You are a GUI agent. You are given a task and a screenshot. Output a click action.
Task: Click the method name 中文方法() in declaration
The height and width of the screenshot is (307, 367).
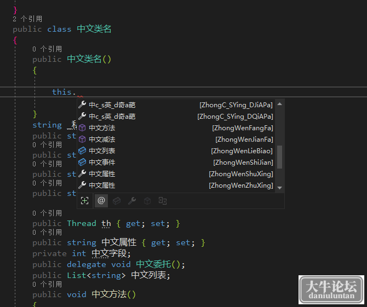114,294
